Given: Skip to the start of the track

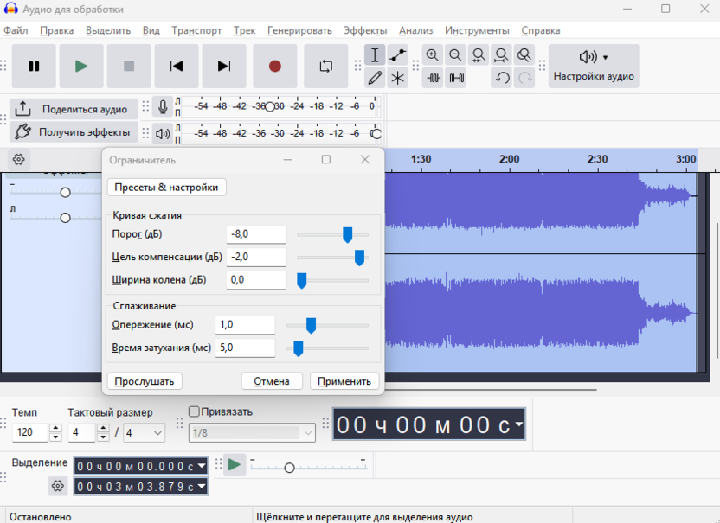Looking at the screenshot, I should pos(177,67).
